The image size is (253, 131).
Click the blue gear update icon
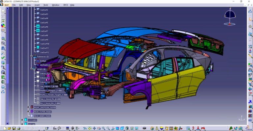coord(3,63)
